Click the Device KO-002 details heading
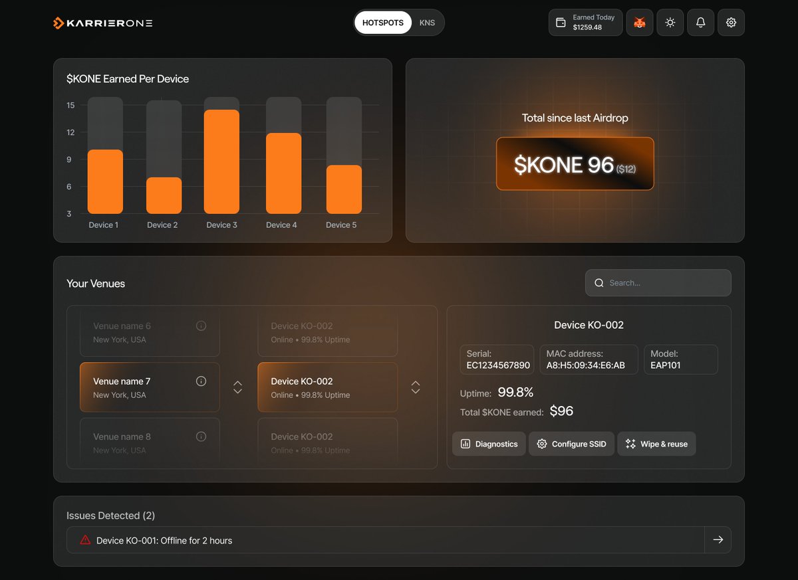 click(x=589, y=325)
